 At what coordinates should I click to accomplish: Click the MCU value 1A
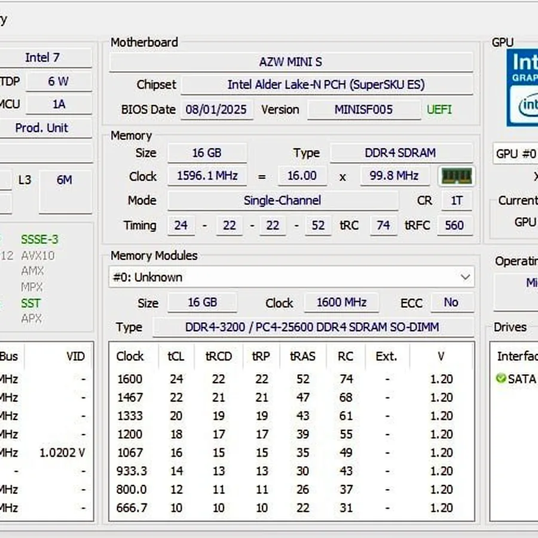(x=59, y=104)
